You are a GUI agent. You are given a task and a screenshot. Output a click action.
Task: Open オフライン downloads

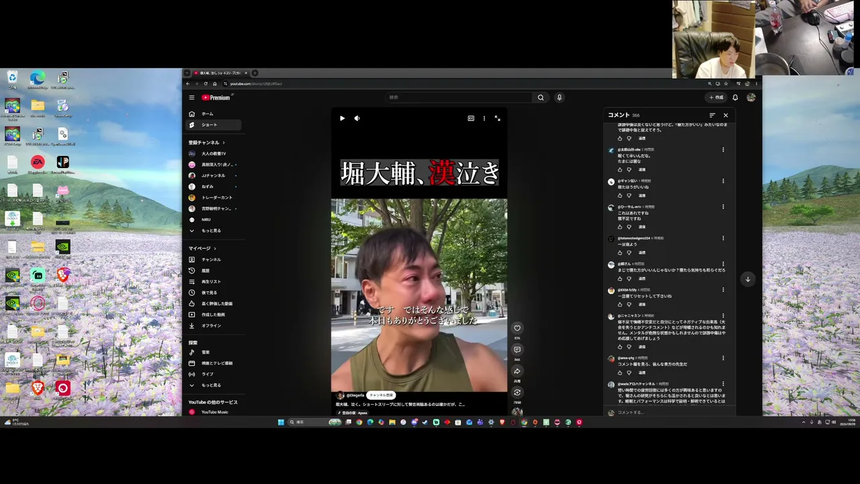click(x=212, y=326)
